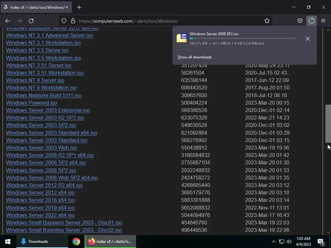Download Windows NT 3.1 Workstation.iso

tap(43, 43)
